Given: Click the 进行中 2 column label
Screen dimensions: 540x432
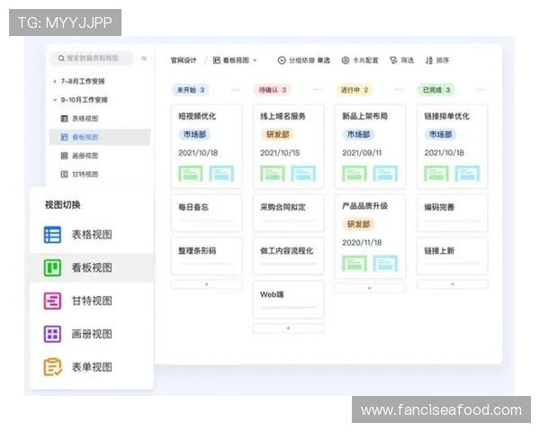Looking at the screenshot, I should click(x=355, y=90).
